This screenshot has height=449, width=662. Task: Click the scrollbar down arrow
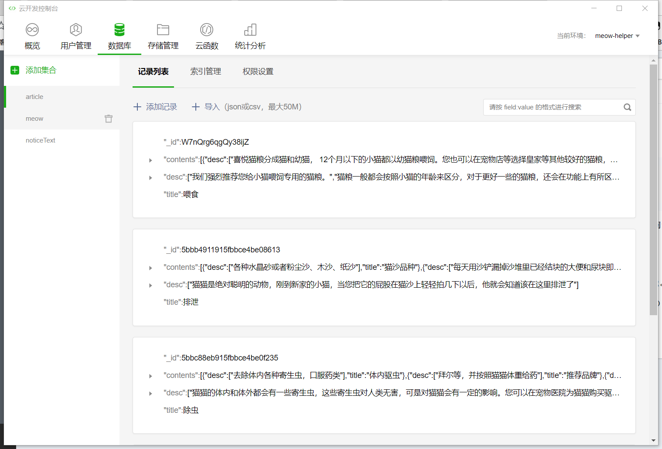point(653,441)
